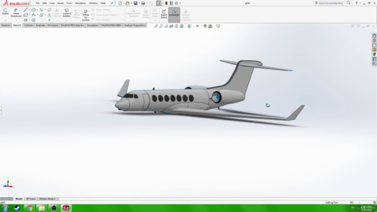Switch to the Surfaces tab
Image resolution: width=377 pixels, height=212 pixels.
pyautogui.click(x=28, y=25)
